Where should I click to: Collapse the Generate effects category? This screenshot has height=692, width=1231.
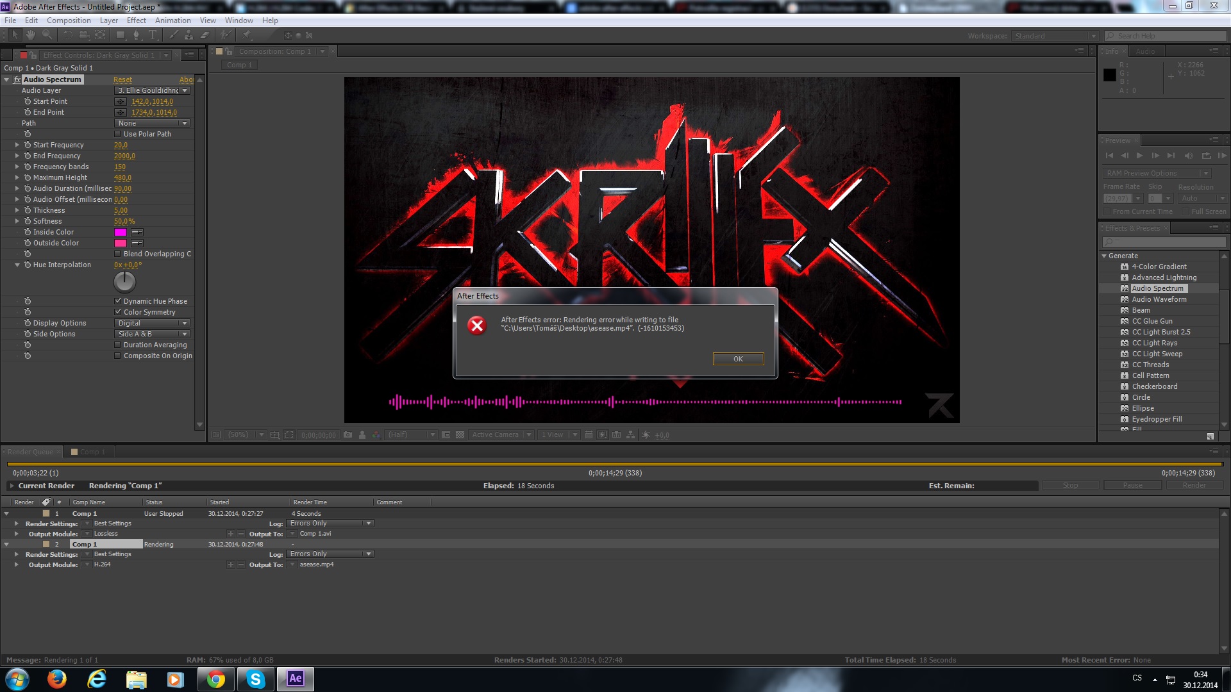[x=1104, y=256]
